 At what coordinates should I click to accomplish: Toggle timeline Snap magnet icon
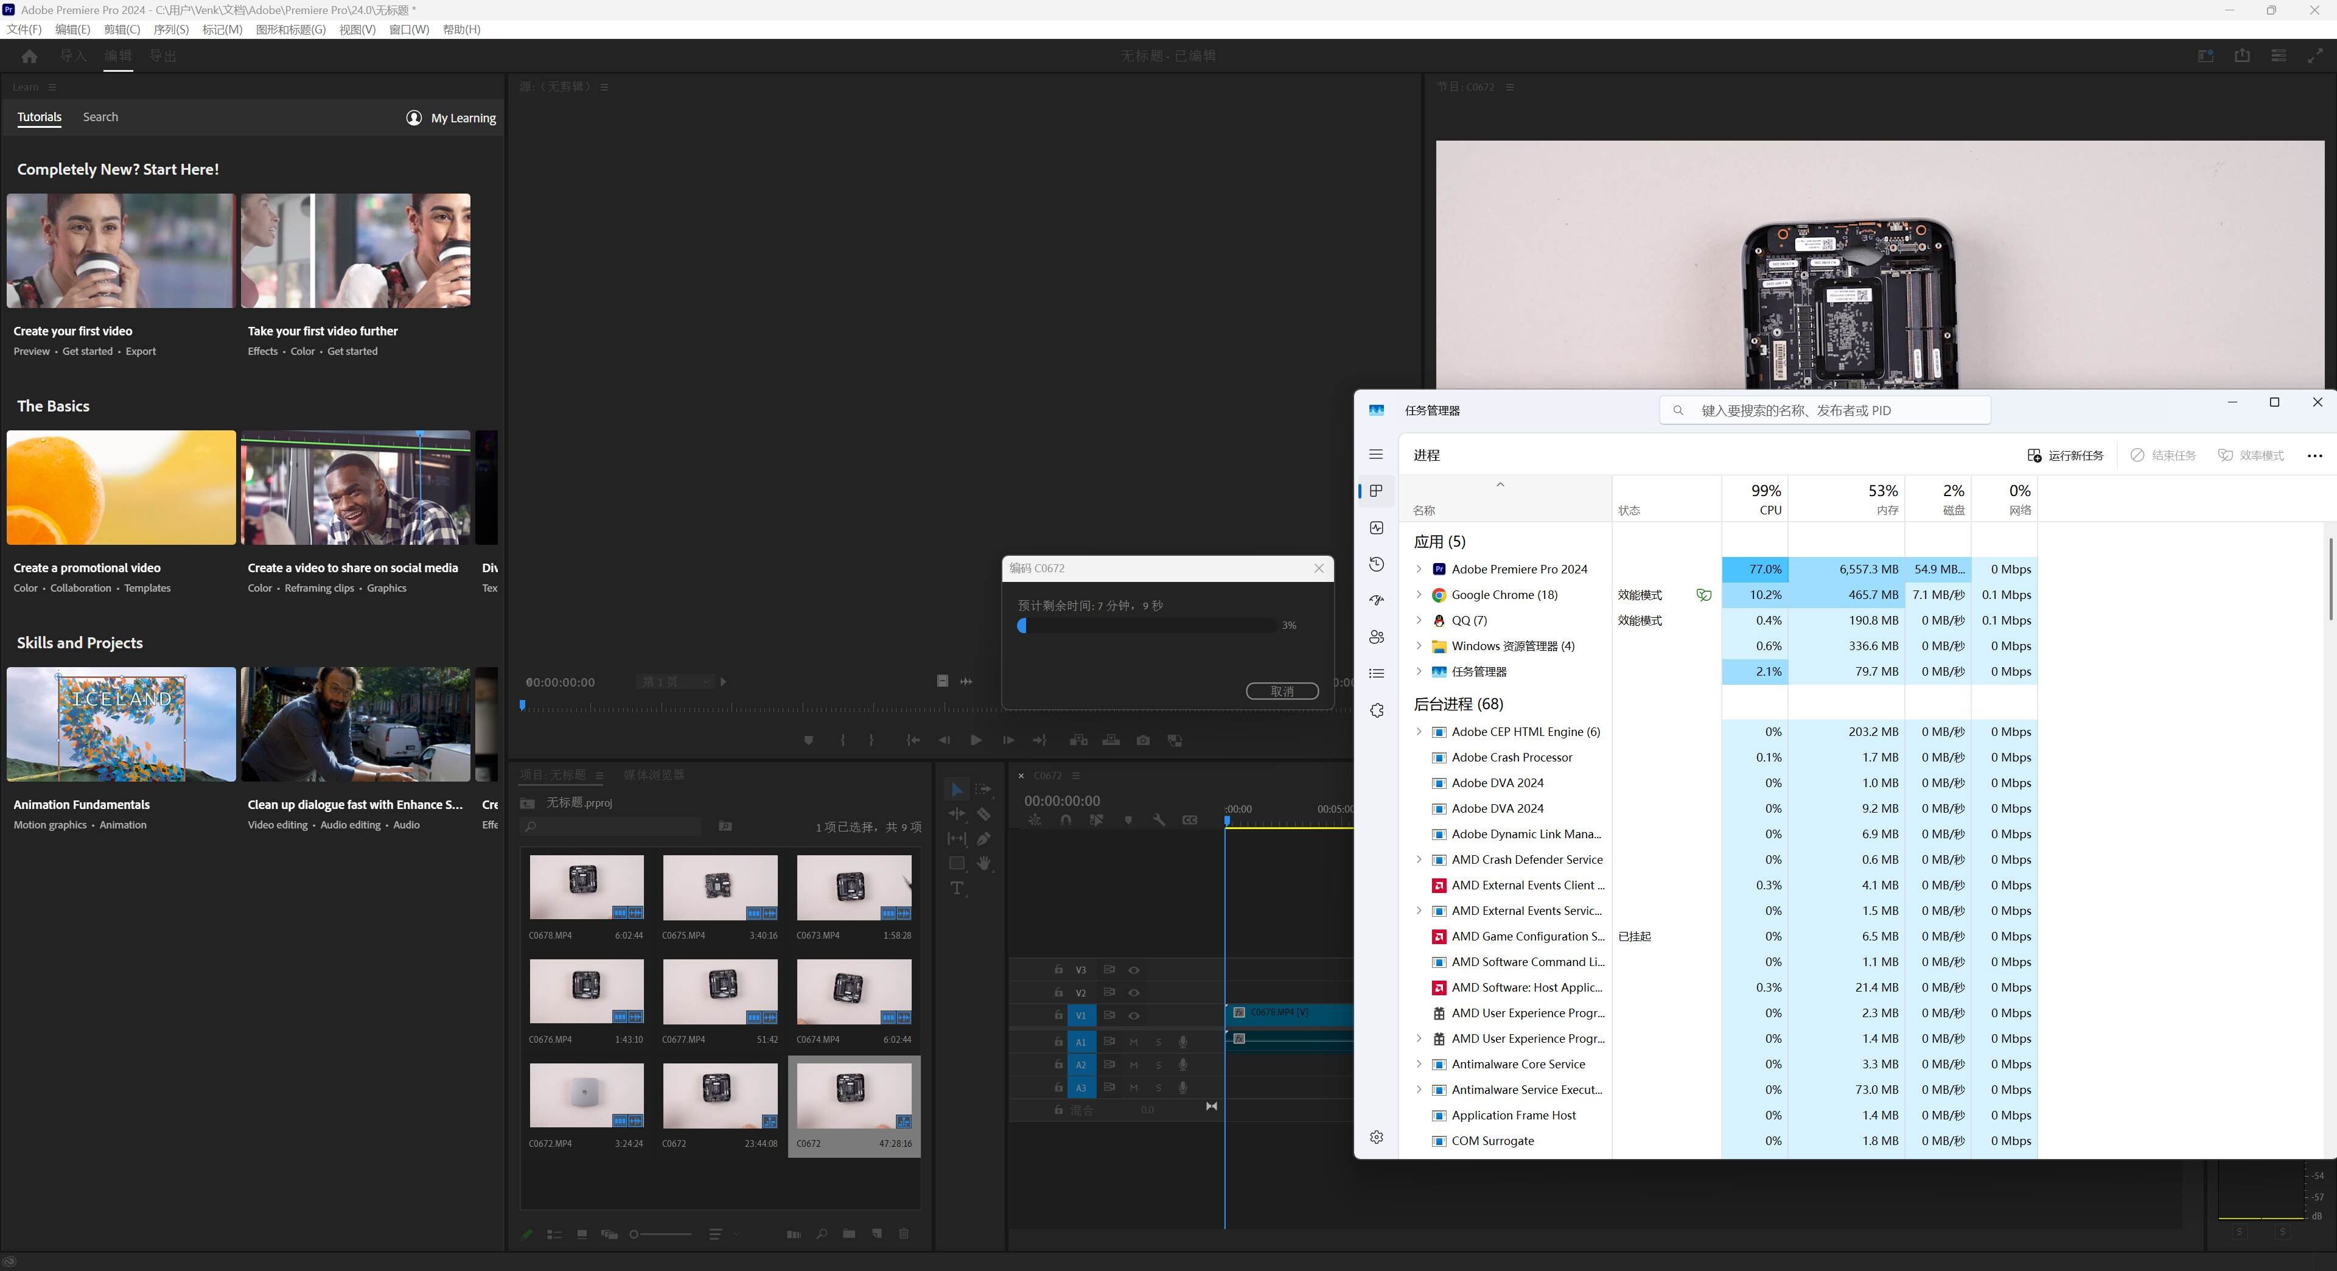click(x=1065, y=820)
